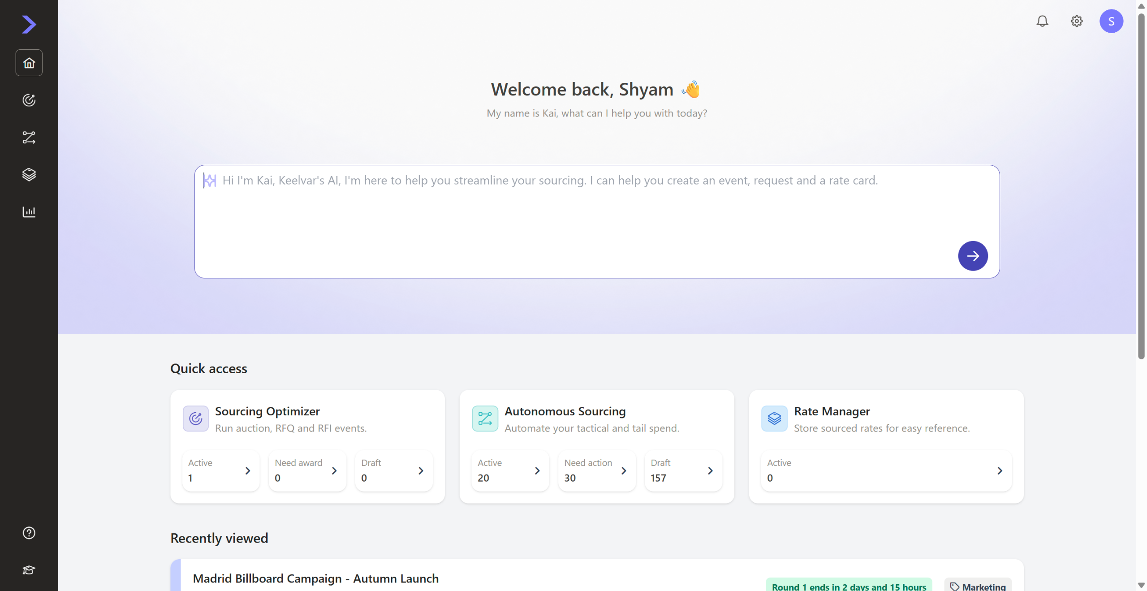Image resolution: width=1147 pixels, height=591 pixels.
Task: Open the settings gear icon
Action: pos(1077,21)
